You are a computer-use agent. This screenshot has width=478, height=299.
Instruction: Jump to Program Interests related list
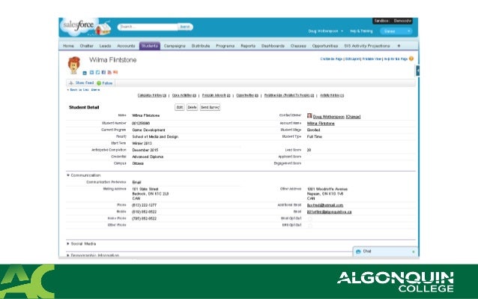[x=216, y=95]
